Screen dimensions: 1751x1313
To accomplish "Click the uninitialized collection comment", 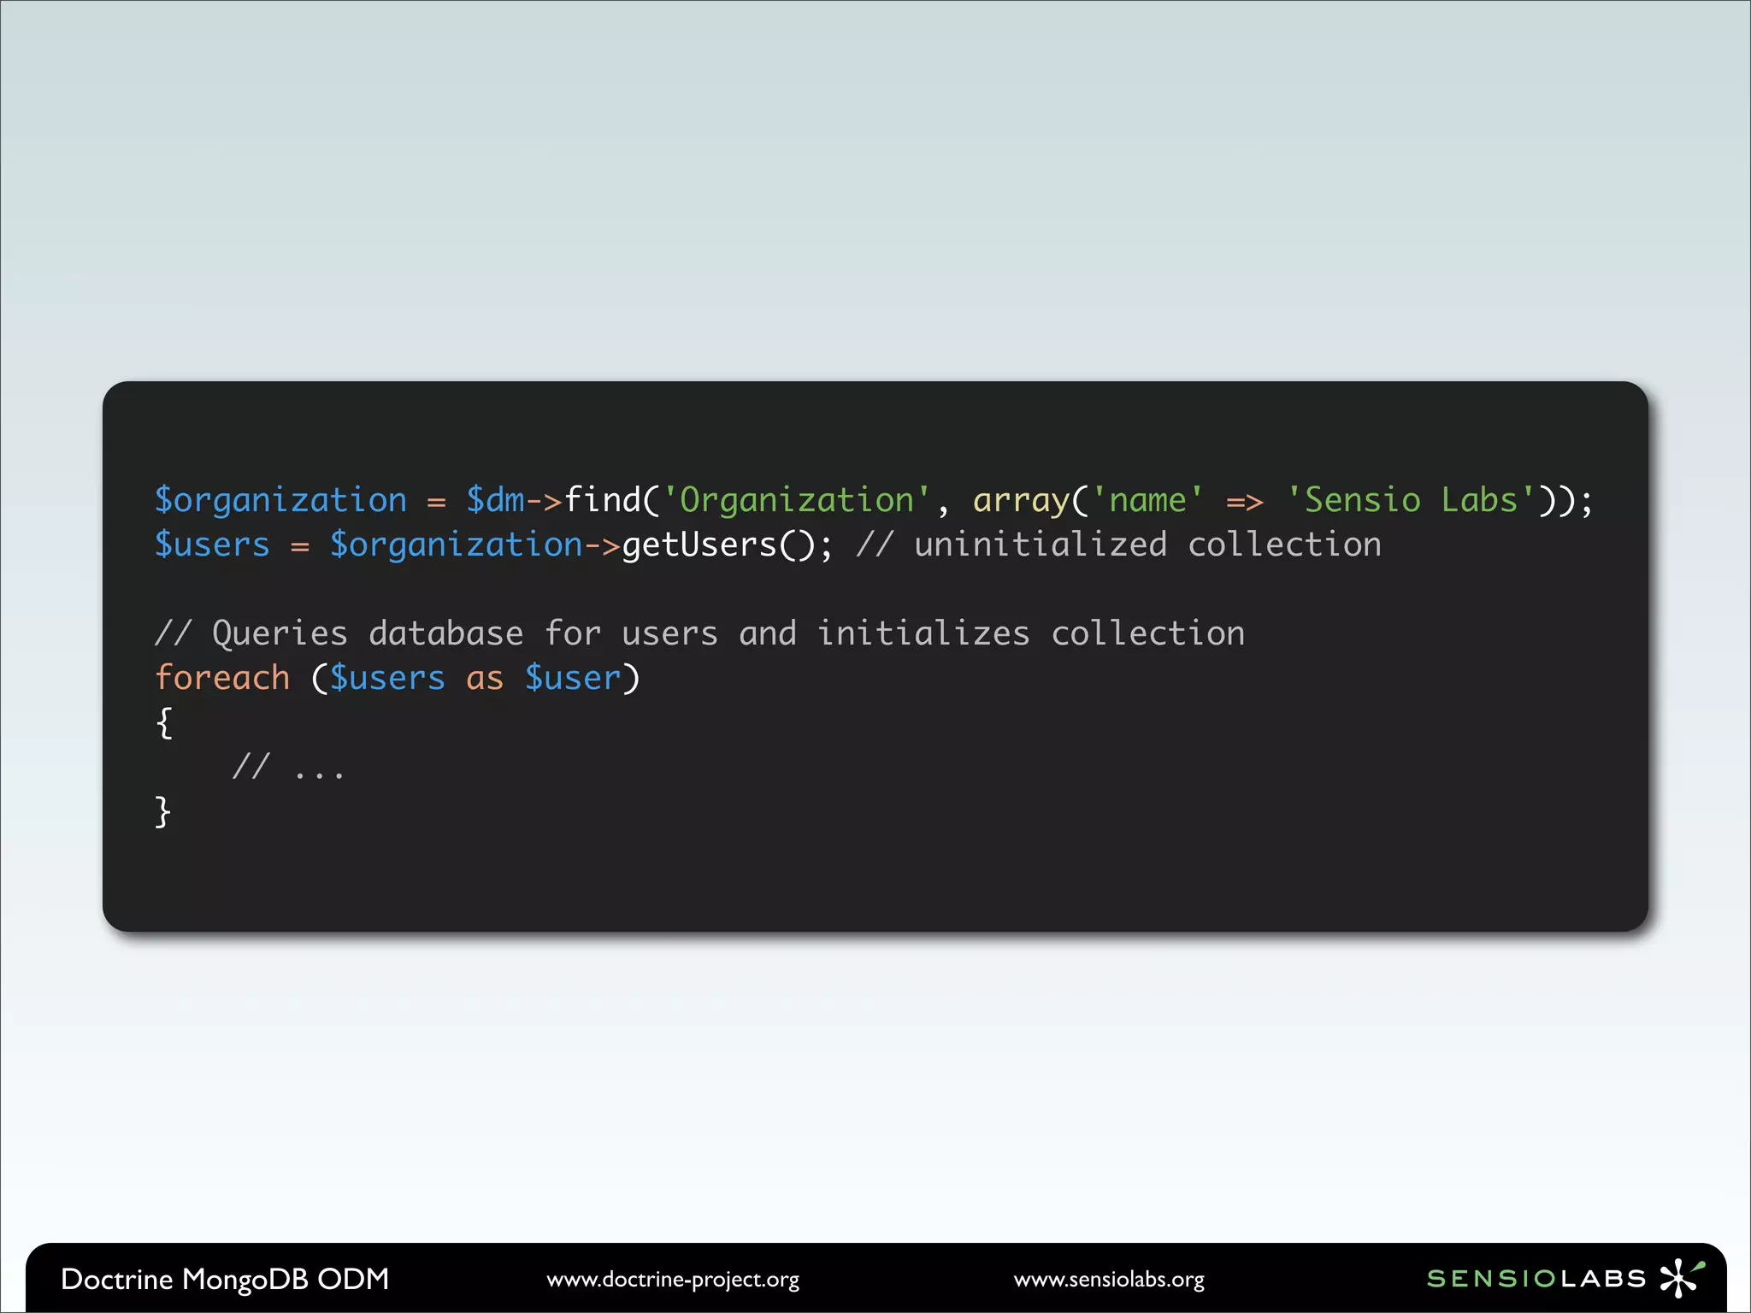I will tap(1118, 545).
